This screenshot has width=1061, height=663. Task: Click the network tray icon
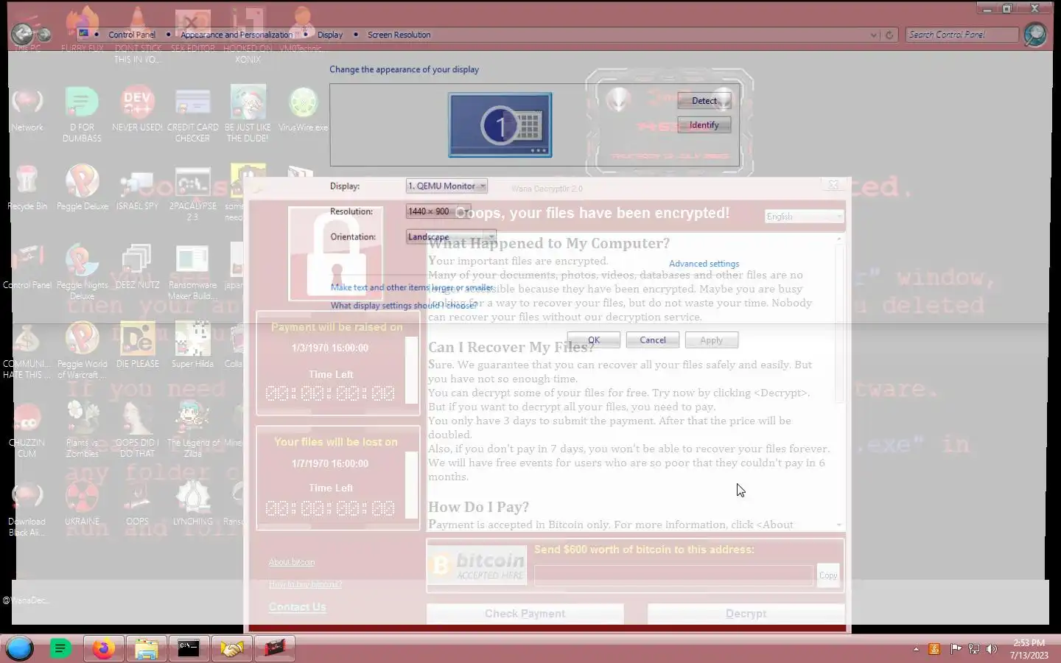pyautogui.click(x=974, y=649)
